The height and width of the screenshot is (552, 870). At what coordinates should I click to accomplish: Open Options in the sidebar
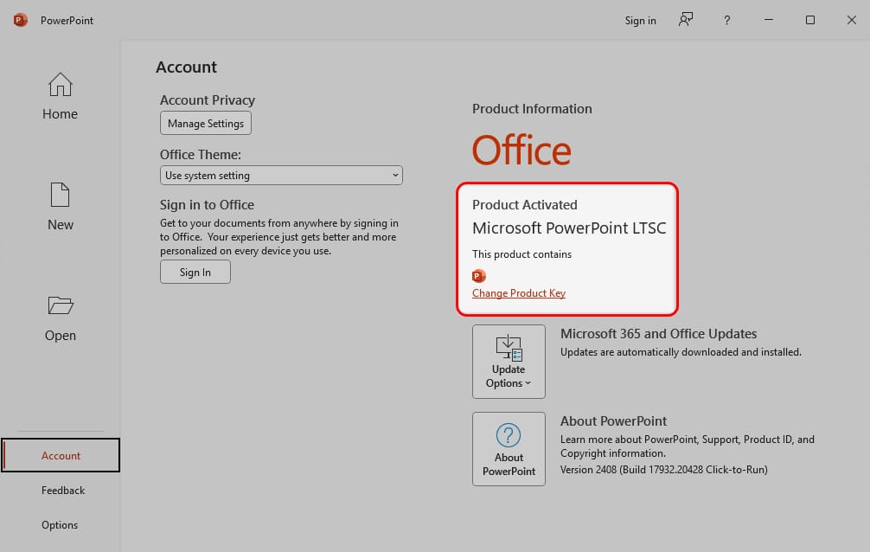60,525
